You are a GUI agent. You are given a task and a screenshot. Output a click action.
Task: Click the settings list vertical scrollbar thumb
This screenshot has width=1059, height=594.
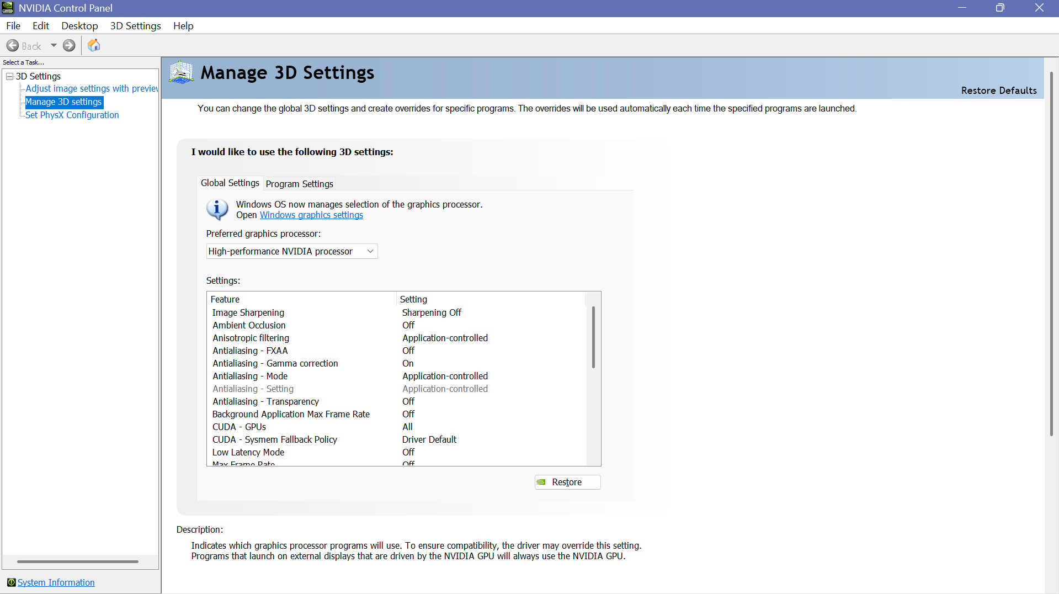click(593, 337)
